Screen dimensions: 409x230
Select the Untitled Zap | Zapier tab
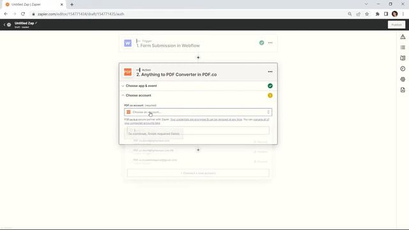click(x=34, y=4)
